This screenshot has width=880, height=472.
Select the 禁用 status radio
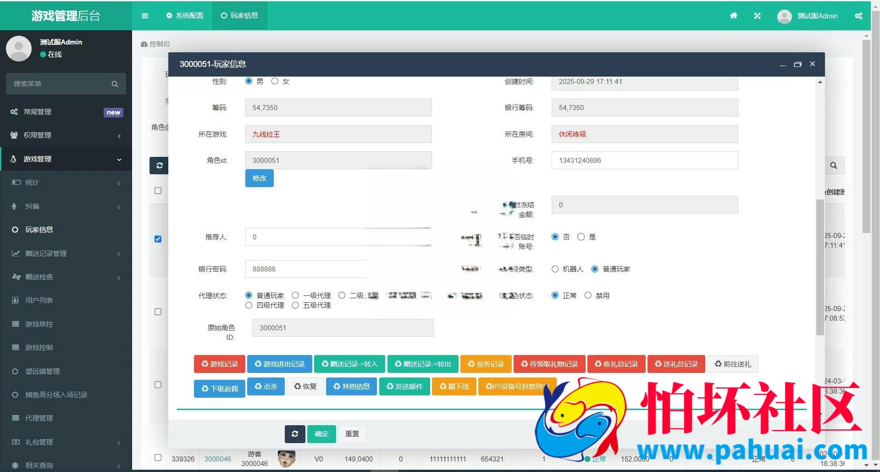tap(588, 295)
